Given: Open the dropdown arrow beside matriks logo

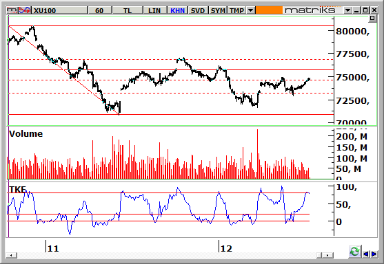Looking at the screenshot, I should 347,10.
